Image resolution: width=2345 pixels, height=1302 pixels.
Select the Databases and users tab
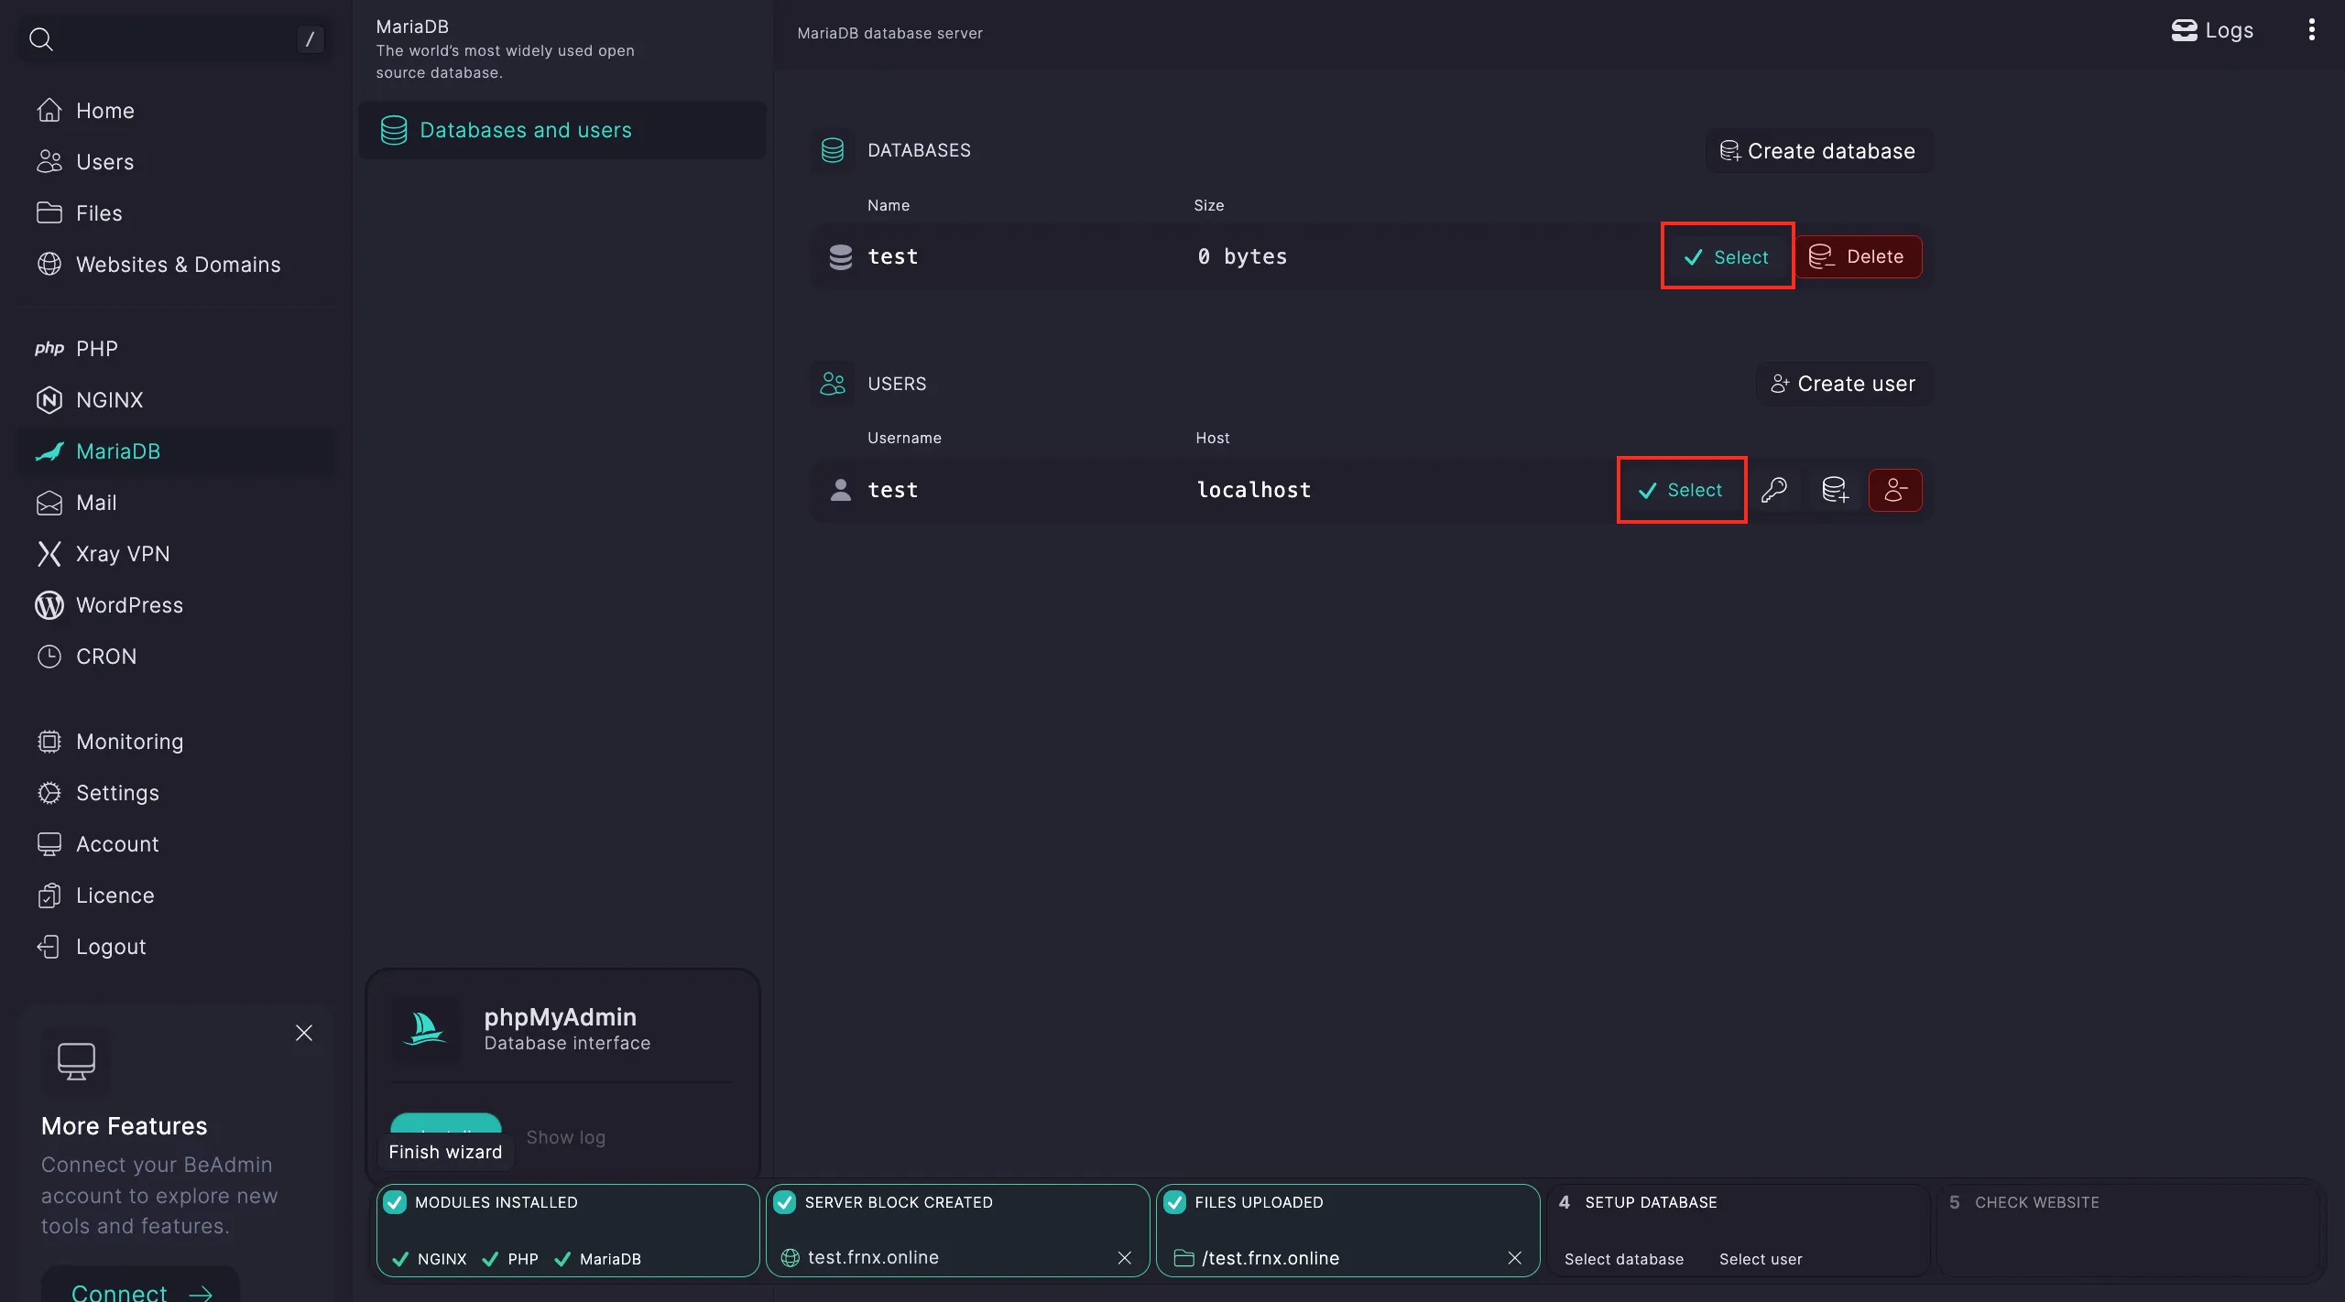562,130
